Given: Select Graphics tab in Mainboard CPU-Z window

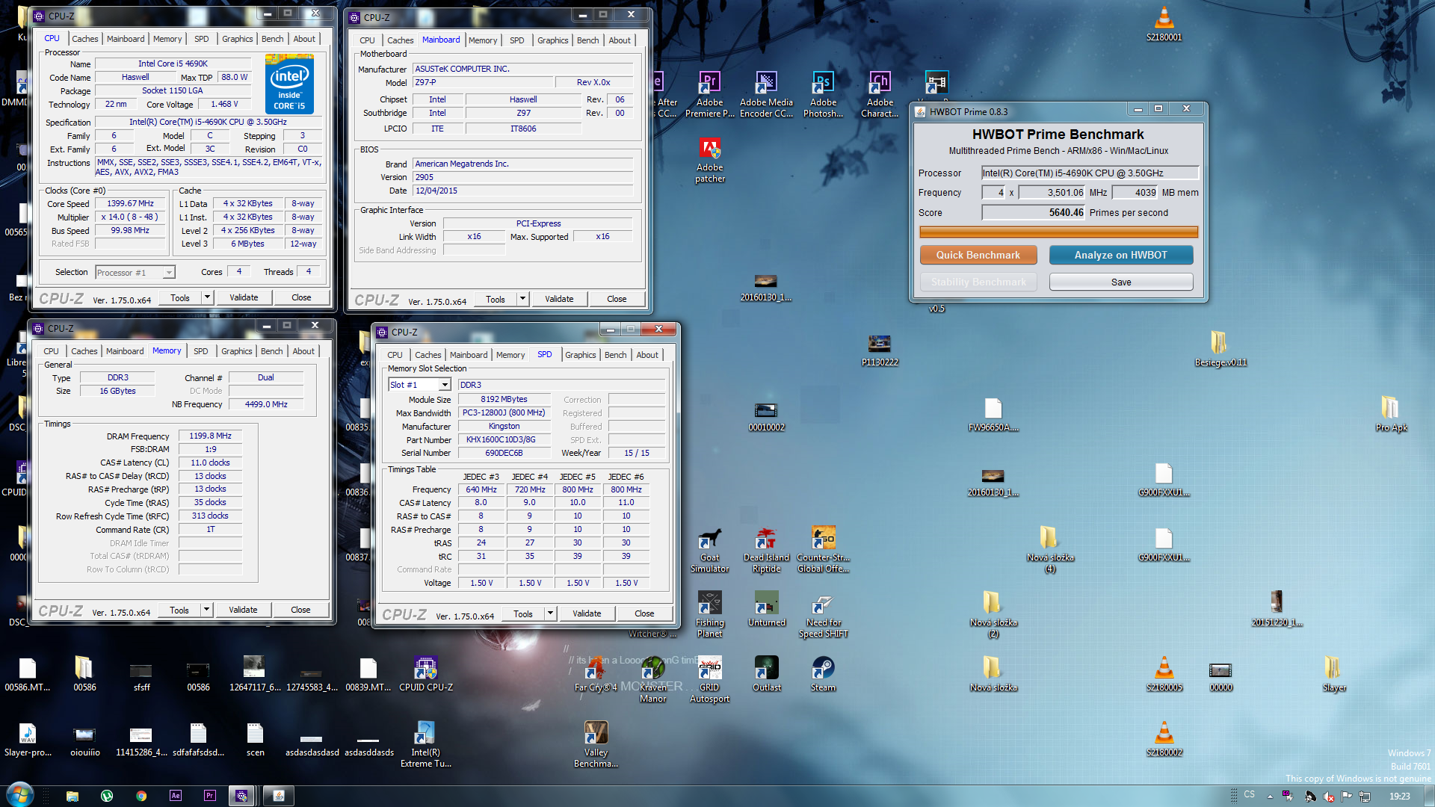Looking at the screenshot, I should pos(552,40).
